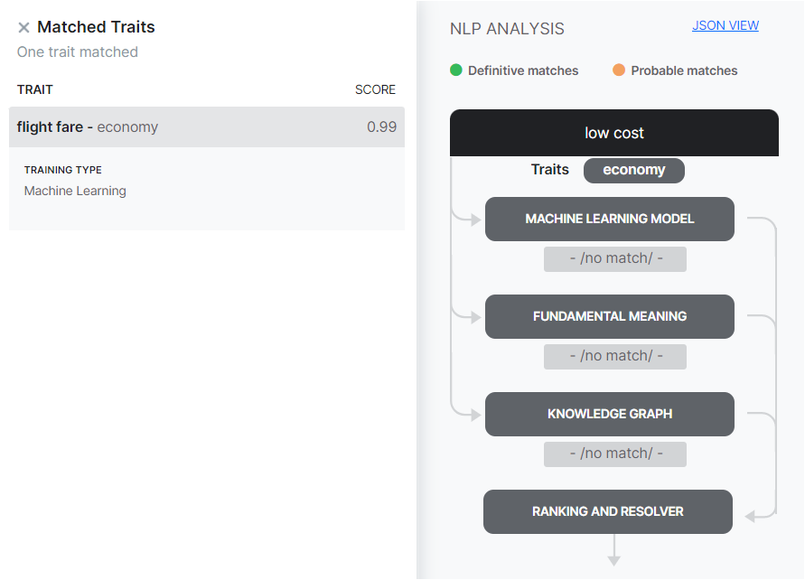Open the JSON View link

point(725,25)
